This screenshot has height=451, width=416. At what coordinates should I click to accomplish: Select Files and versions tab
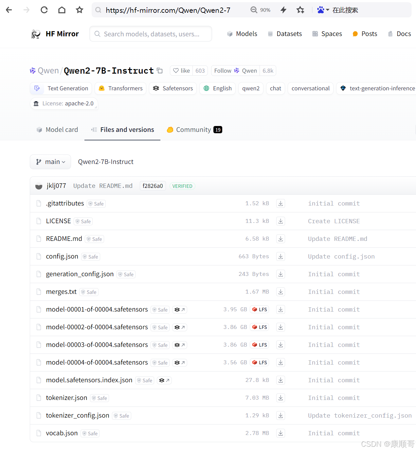tap(122, 130)
